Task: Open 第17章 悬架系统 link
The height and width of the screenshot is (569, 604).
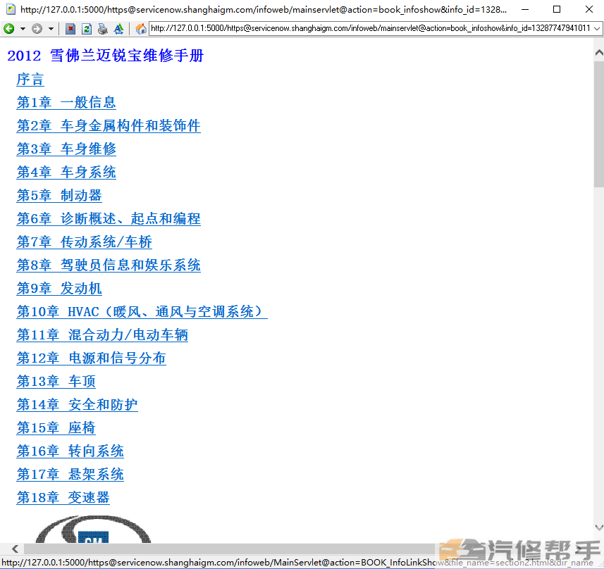Action: (70, 475)
